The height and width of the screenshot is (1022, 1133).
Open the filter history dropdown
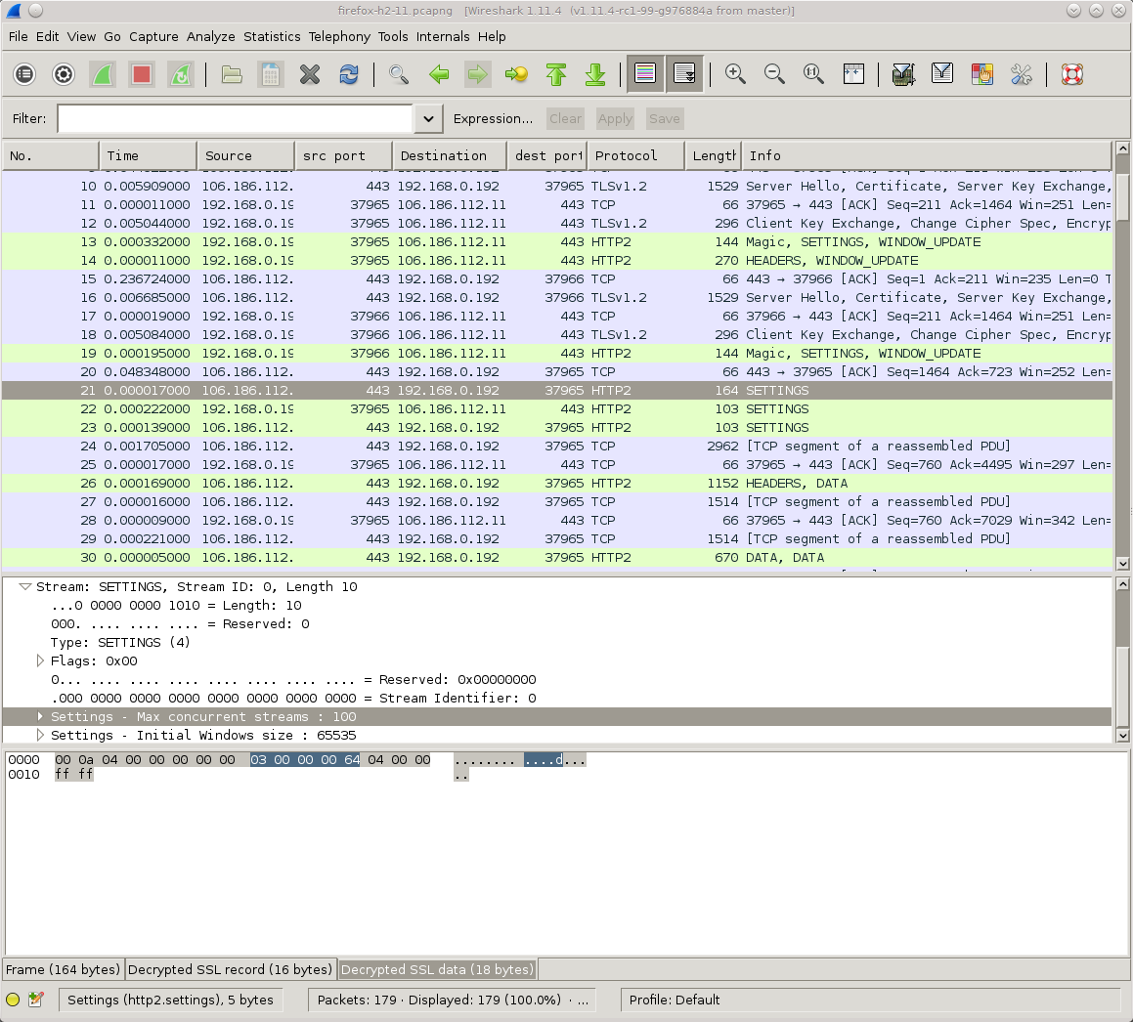tap(427, 118)
